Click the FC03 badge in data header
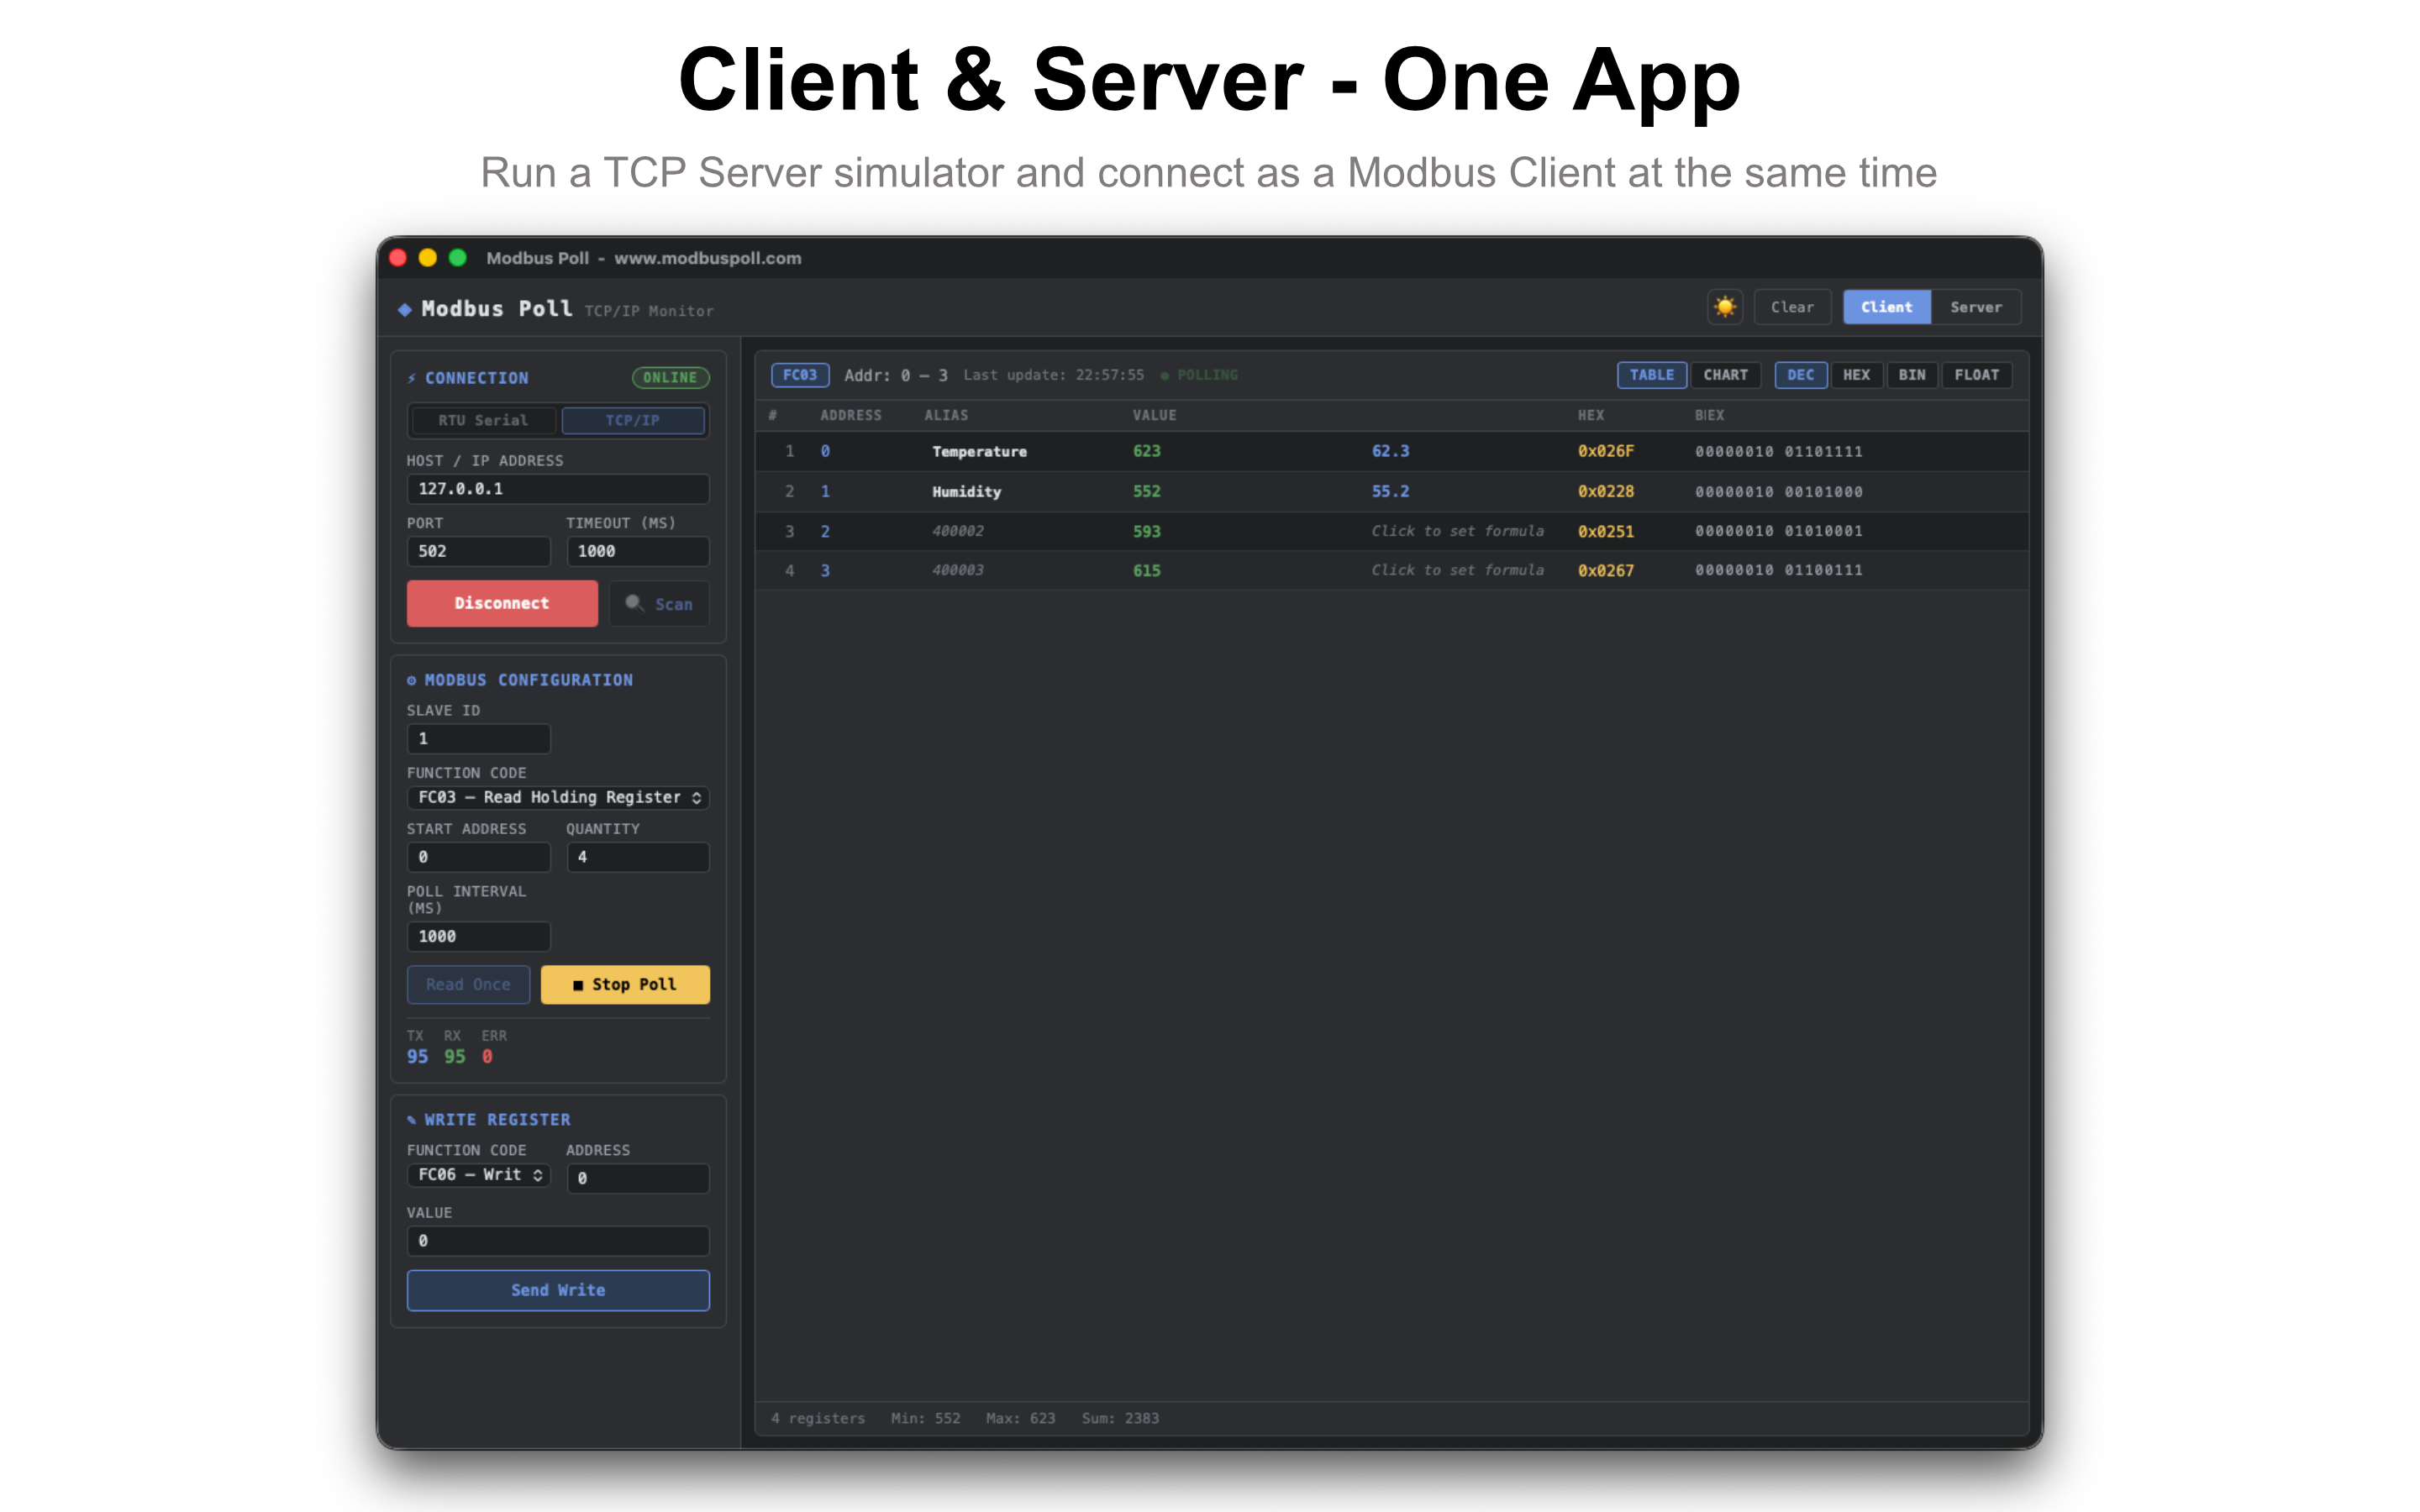 tap(800, 375)
